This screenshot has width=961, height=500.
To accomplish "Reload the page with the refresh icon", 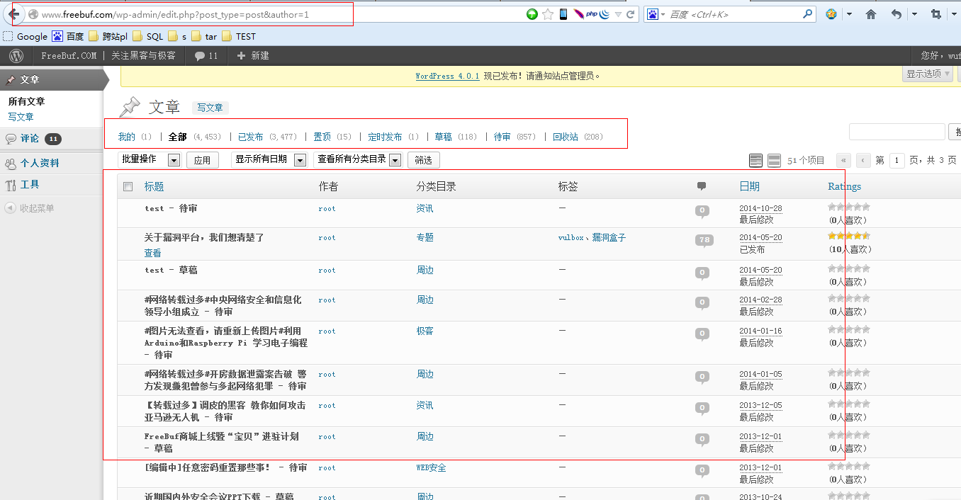I will pos(630,14).
